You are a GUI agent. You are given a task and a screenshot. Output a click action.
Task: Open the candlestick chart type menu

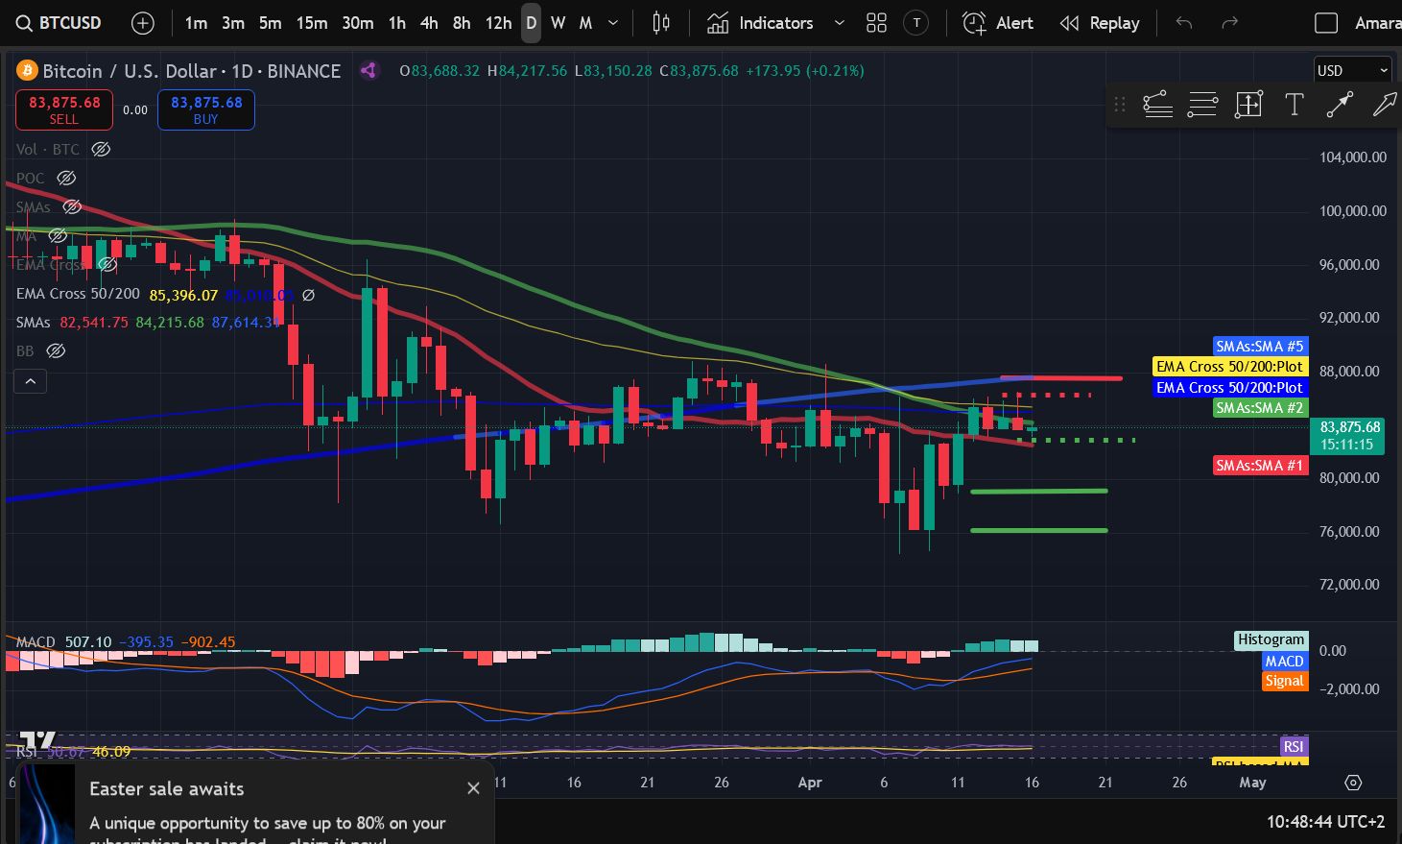pos(661,23)
